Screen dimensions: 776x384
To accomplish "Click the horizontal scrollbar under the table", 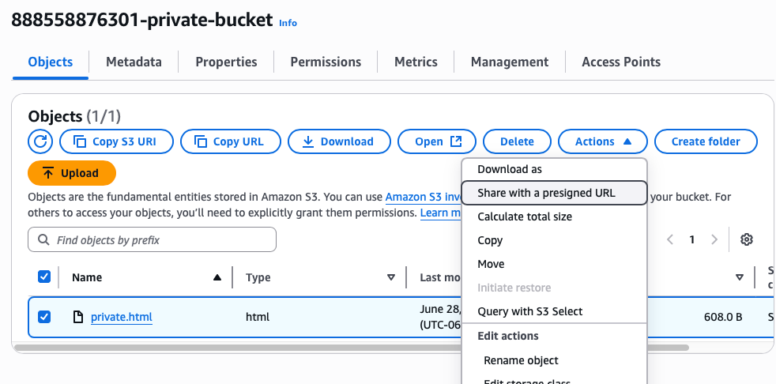I will pyautogui.click(x=352, y=348).
